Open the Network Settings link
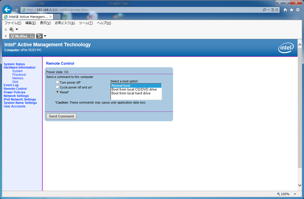 (16, 96)
